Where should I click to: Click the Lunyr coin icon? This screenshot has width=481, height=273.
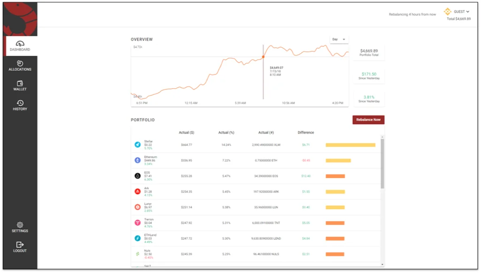click(x=137, y=207)
